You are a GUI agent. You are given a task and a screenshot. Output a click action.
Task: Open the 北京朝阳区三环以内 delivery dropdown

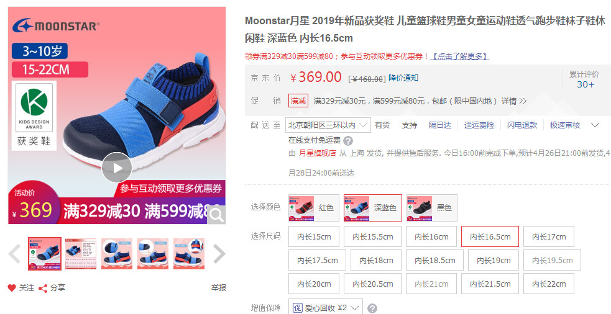pyautogui.click(x=328, y=125)
